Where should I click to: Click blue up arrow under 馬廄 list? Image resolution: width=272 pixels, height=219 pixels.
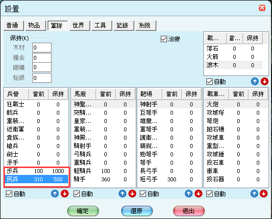(123, 194)
